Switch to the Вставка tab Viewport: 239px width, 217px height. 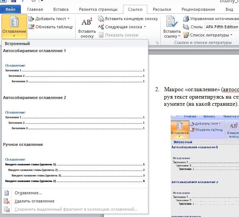(61, 9)
